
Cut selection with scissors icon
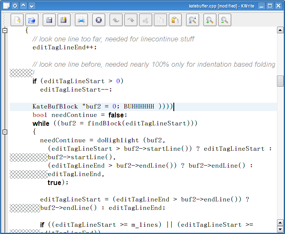click(x=145, y=20)
